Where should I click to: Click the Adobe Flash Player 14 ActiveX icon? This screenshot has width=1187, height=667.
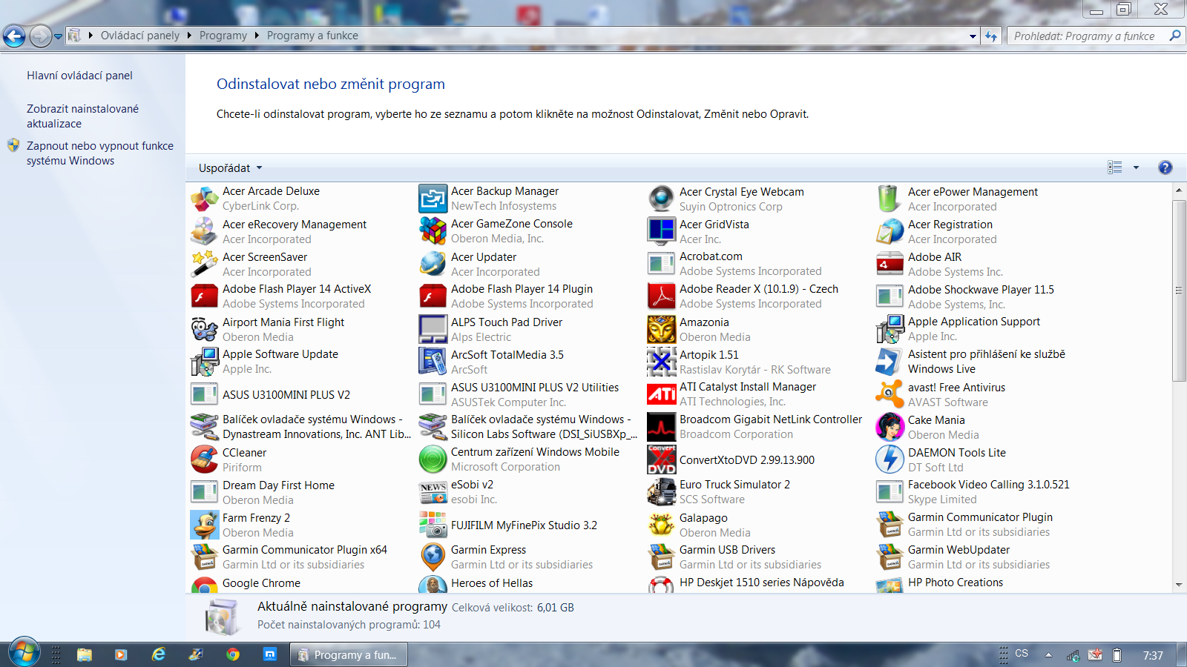click(x=204, y=296)
